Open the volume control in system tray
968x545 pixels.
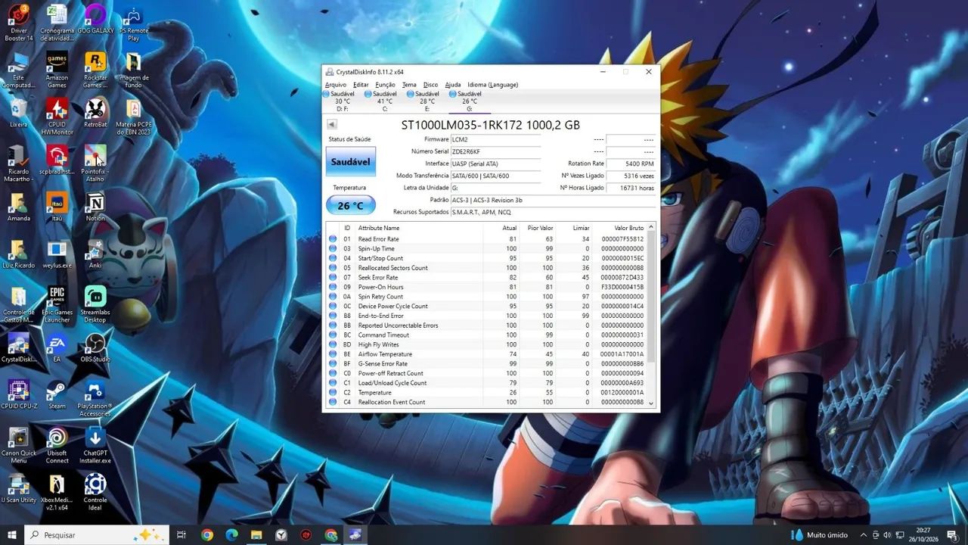887,535
